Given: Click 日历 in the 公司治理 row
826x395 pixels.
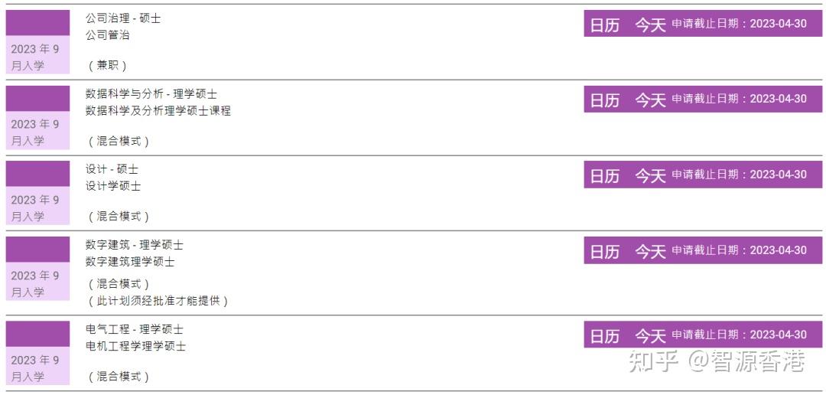Looking at the screenshot, I should pos(604,24).
